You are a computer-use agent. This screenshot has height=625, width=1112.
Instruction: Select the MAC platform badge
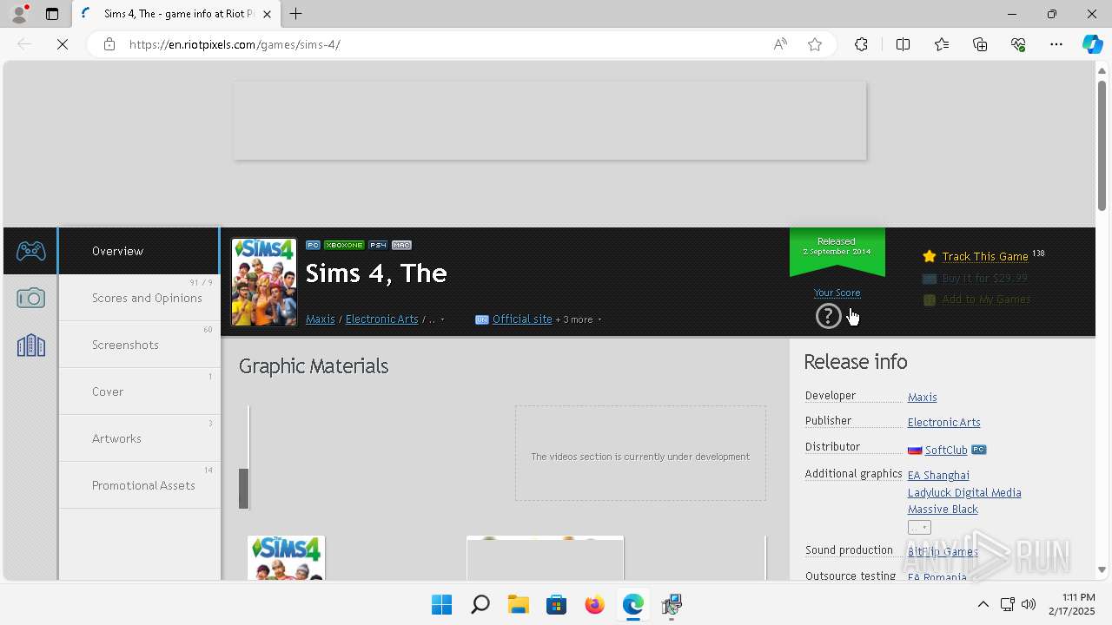tap(401, 245)
